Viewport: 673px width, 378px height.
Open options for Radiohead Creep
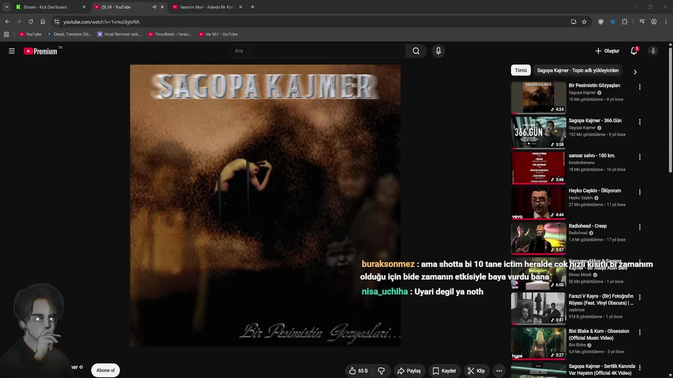point(639,227)
